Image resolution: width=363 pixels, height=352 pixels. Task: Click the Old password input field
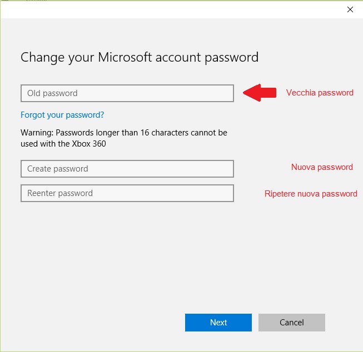point(127,93)
